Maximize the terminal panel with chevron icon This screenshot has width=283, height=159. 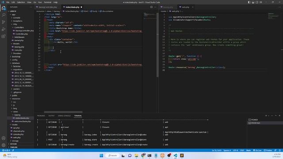click(276, 116)
